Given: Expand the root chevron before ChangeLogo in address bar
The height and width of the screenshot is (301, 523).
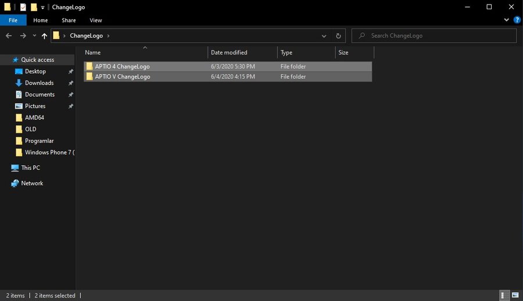Looking at the screenshot, I should (x=65, y=35).
